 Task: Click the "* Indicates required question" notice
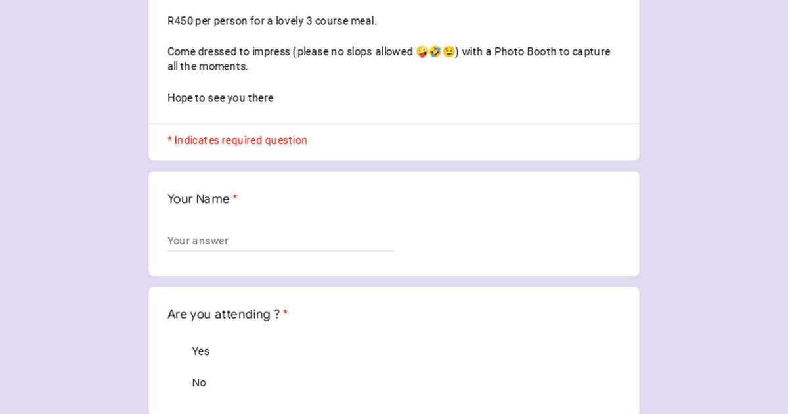click(x=237, y=140)
